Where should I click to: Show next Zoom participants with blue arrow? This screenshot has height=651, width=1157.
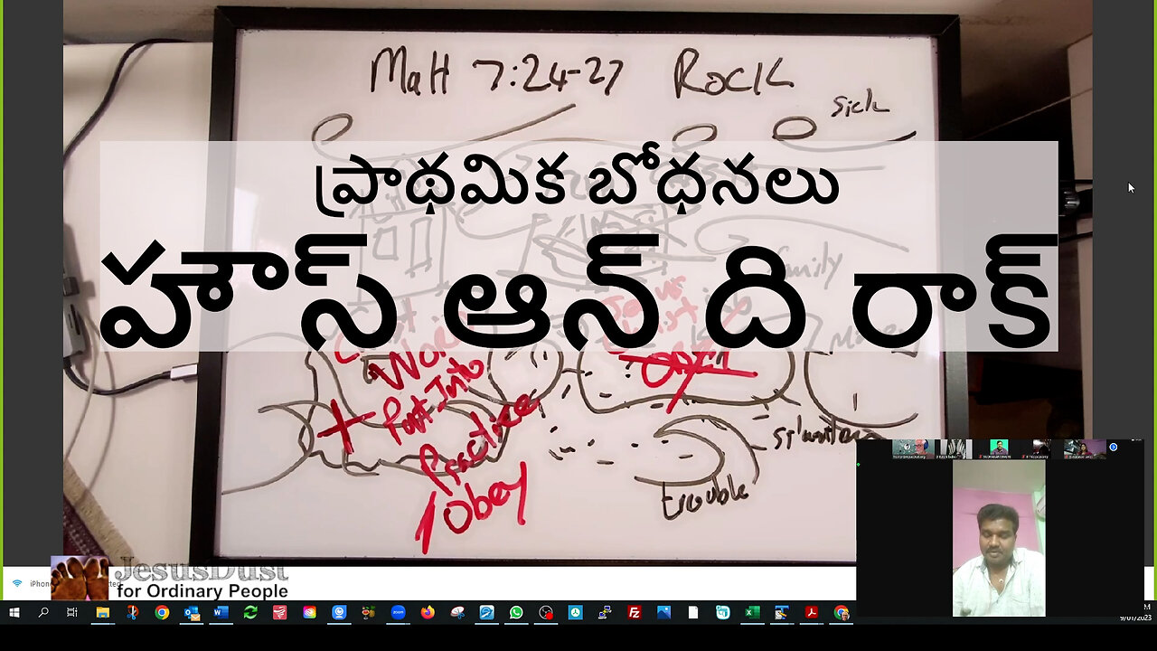[x=1113, y=447]
